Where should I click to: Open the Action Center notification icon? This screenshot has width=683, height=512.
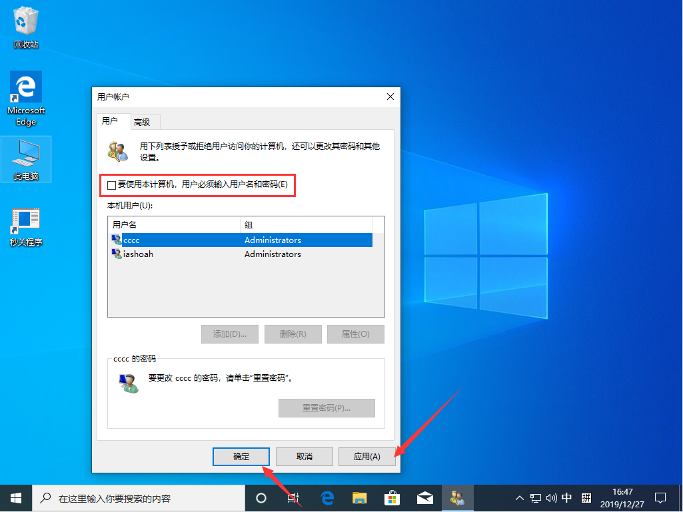point(660,497)
